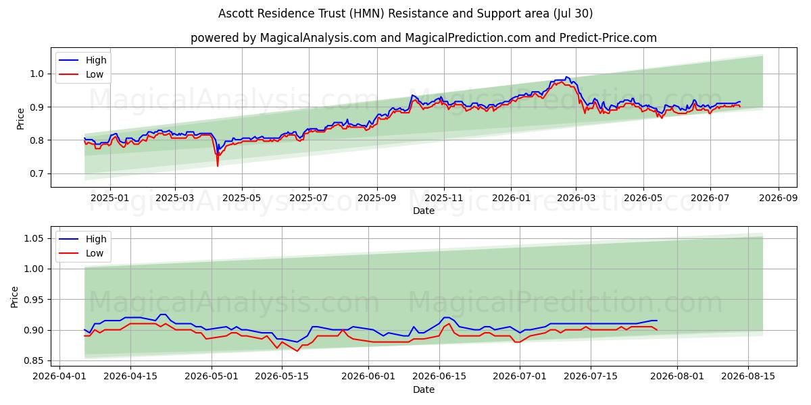Click the '2025-07' tick label
The height and width of the screenshot is (405, 811).
pos(309,198)
